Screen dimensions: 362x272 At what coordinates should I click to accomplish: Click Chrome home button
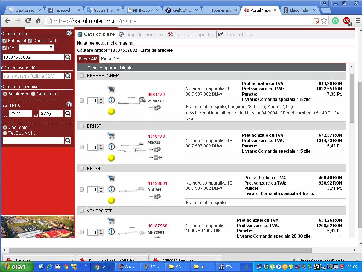point(38,21)
